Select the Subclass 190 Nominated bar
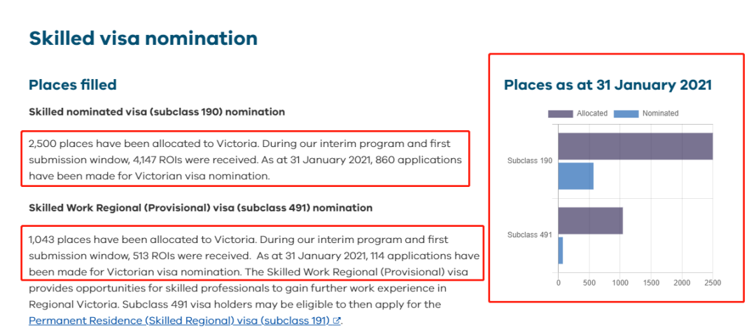Screen dimensions: 756x334 575,176
